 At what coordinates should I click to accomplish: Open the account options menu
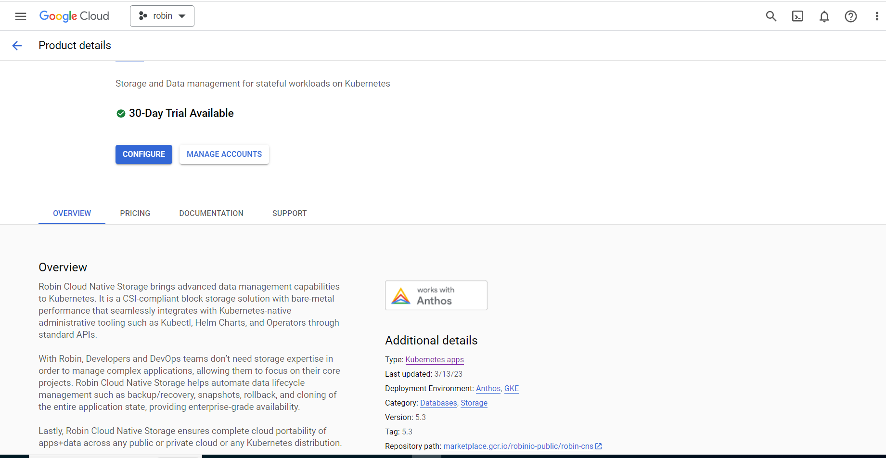(x=877, y=16)
